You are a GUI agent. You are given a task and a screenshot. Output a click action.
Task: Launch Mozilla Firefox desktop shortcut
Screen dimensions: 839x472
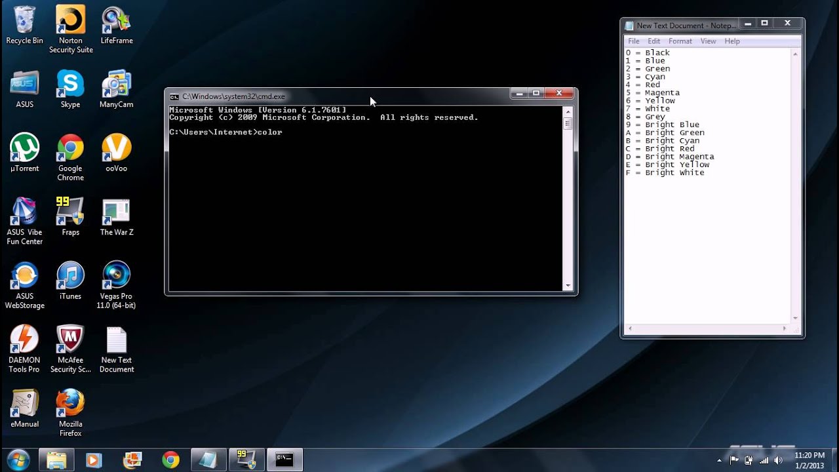tap(70, 413)
